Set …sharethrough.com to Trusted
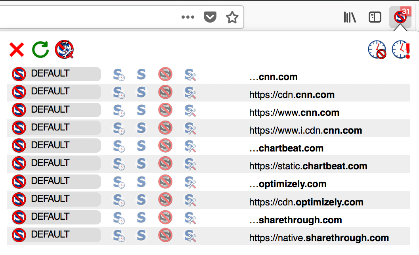Viewport: 419px width, 255px height. point(141,218)
